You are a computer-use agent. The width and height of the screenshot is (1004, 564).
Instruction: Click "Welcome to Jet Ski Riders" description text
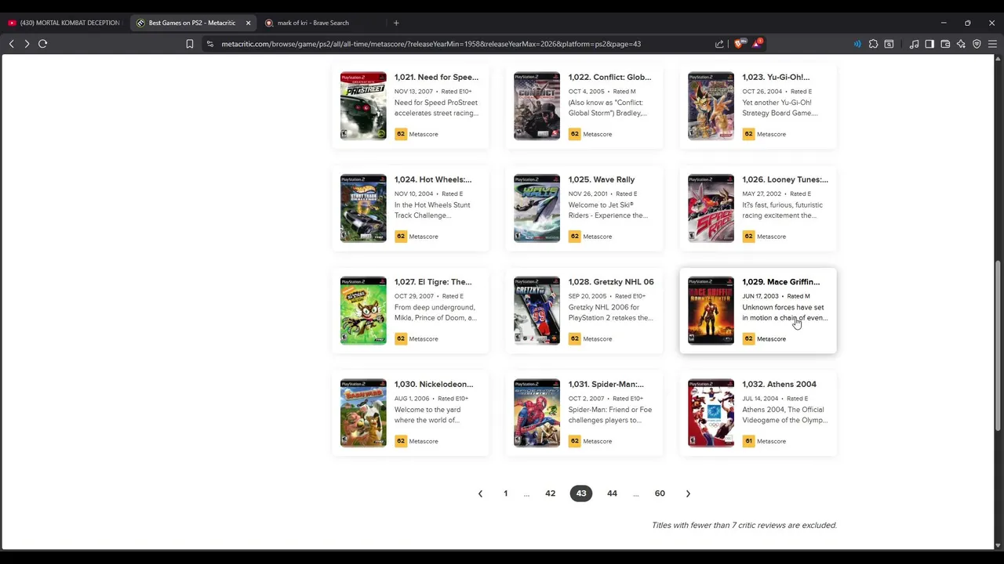tap(608, 210)
